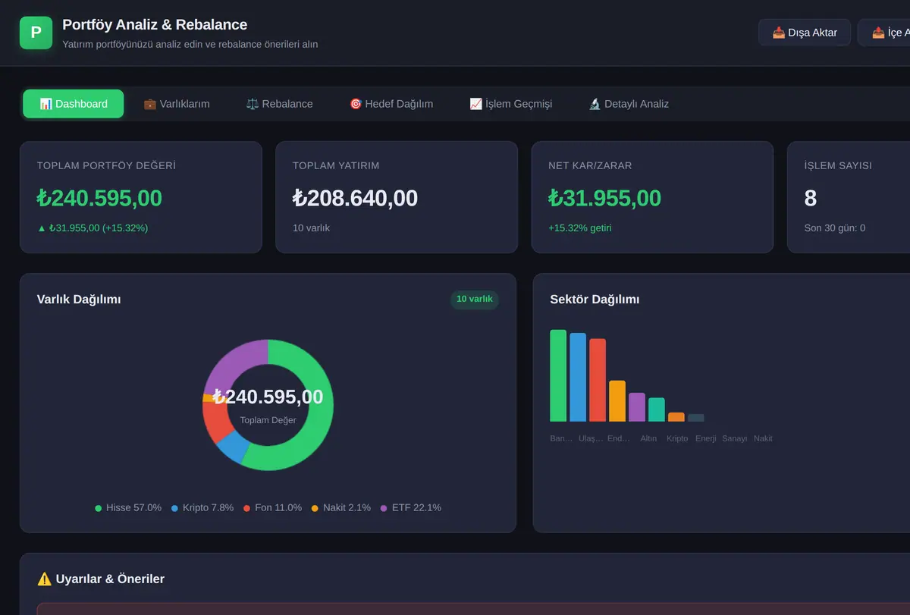Click the Net Kar/Zarar amount ₺31.955,00

[x=604, y=198]
